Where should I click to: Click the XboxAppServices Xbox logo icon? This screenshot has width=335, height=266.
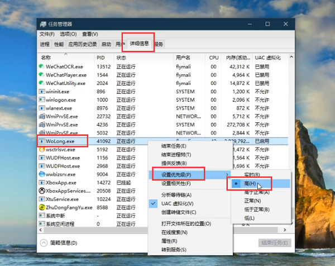(42, 191)
